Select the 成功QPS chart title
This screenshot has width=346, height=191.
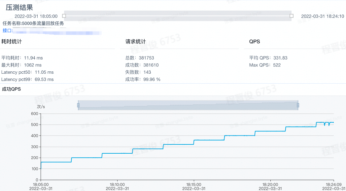pos(11,89)
